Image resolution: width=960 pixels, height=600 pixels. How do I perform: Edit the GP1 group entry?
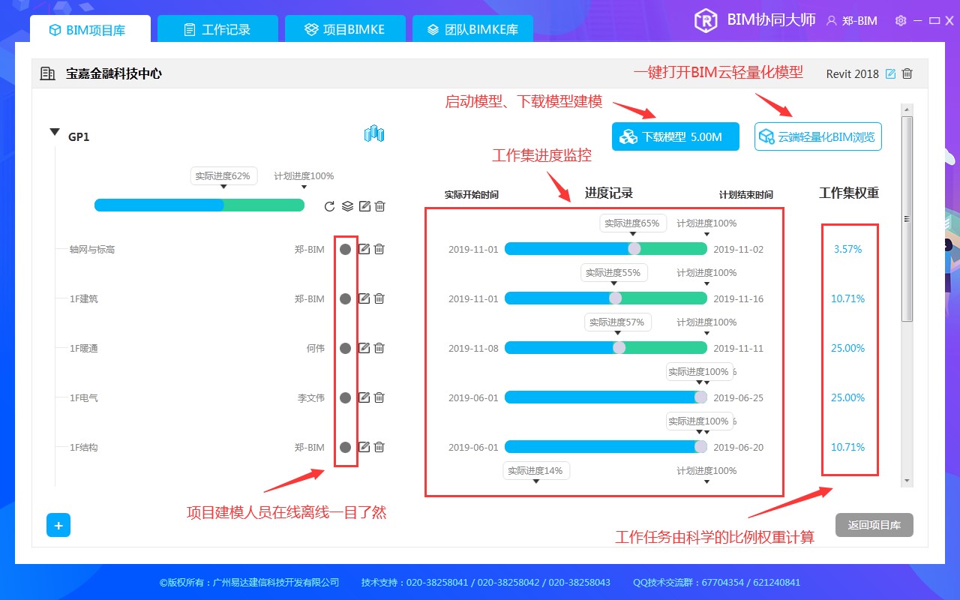pos(364,206)
